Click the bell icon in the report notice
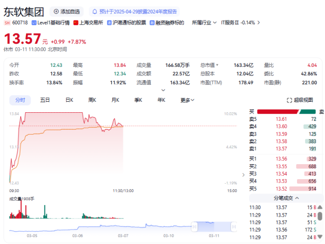The image size is (325, 244). (94, 11)
